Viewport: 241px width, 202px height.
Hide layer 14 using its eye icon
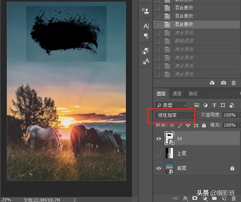tap(159, 138)
